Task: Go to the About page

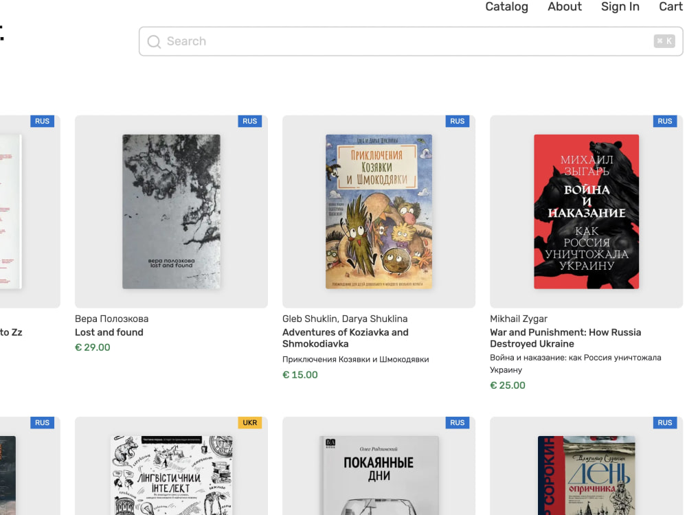Action: (x=564, y=7)
